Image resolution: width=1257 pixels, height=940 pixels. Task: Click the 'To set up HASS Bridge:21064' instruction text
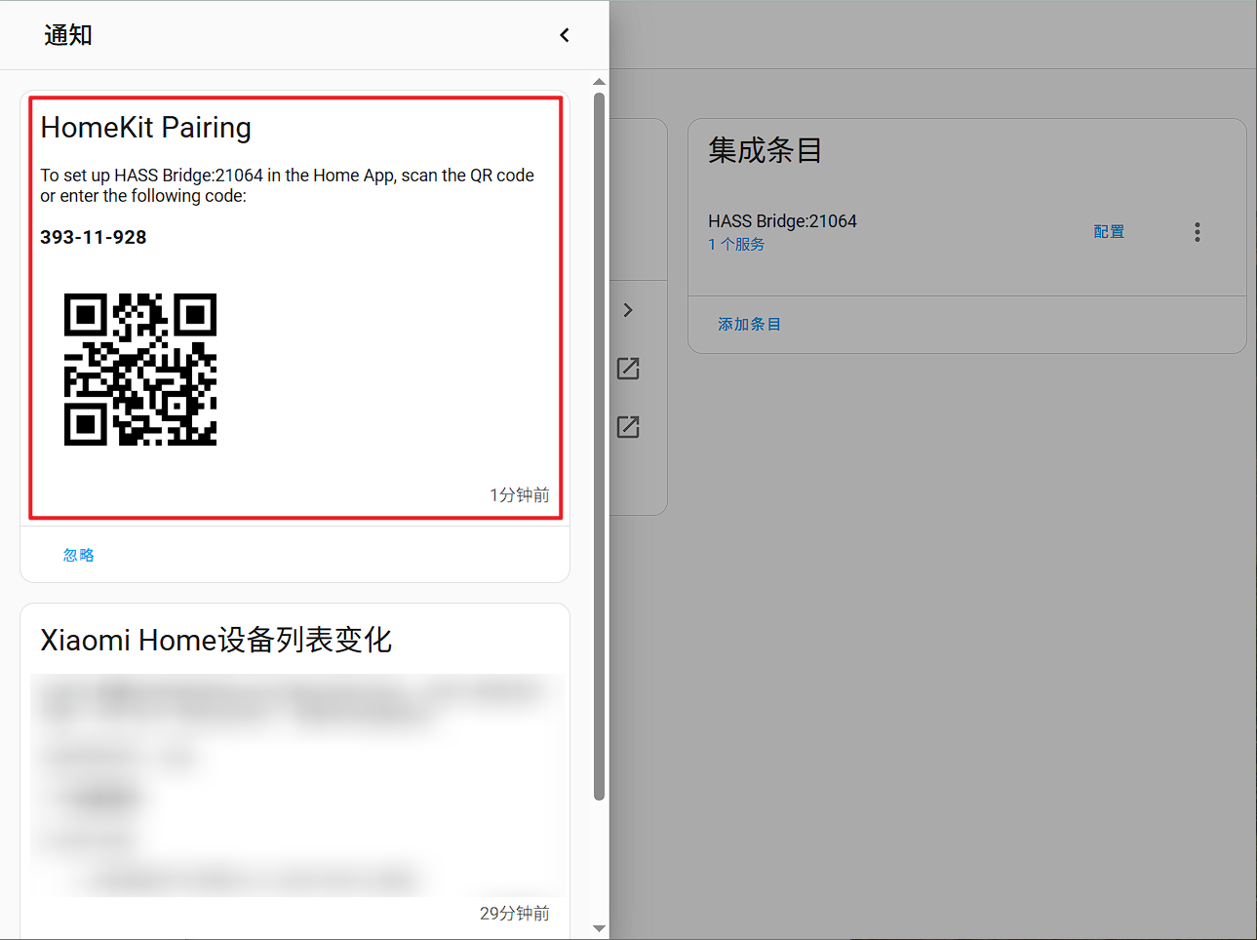[287, 185]
